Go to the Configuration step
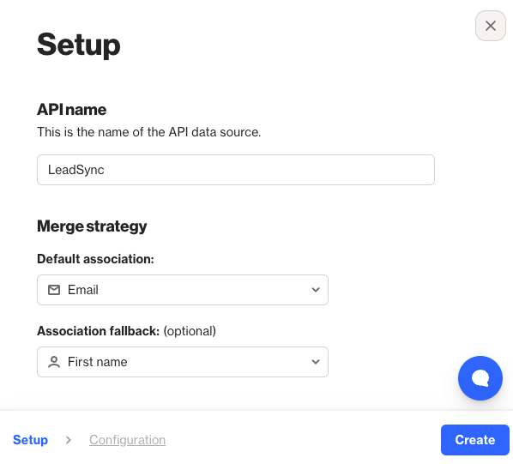The image size is (513, 464). pyautogui.click(x=127, y=440)
